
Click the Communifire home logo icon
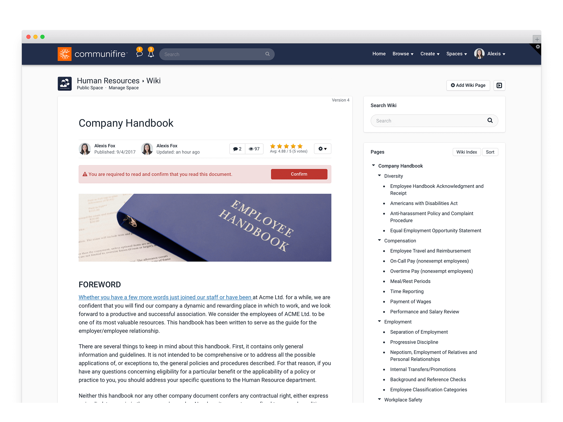click(x=66, y=53)
